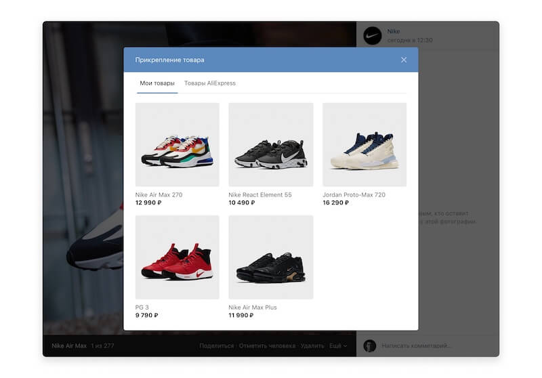Open the Nike swoosh profile avatar
This screenshot has width=542, height=378.
coord(373,36)
